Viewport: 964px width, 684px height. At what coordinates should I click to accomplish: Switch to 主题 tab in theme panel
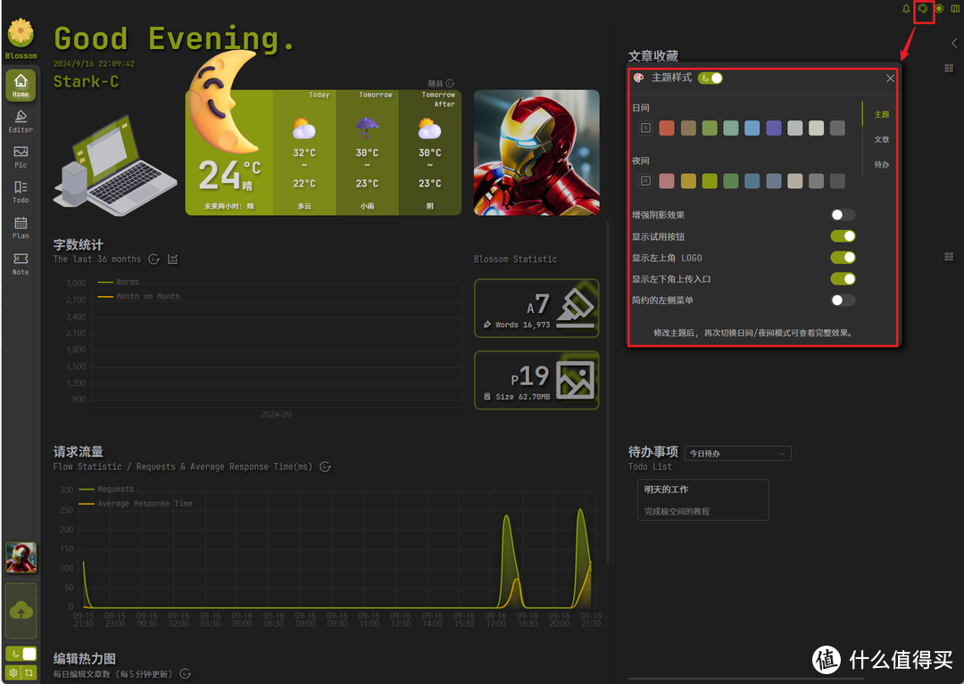[882, 114]
